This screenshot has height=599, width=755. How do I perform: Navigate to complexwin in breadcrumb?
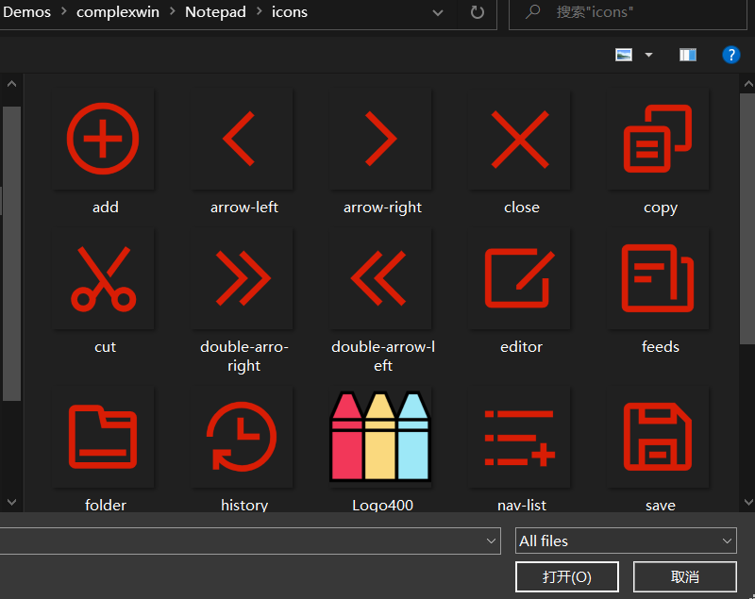[x=117, y=11]
